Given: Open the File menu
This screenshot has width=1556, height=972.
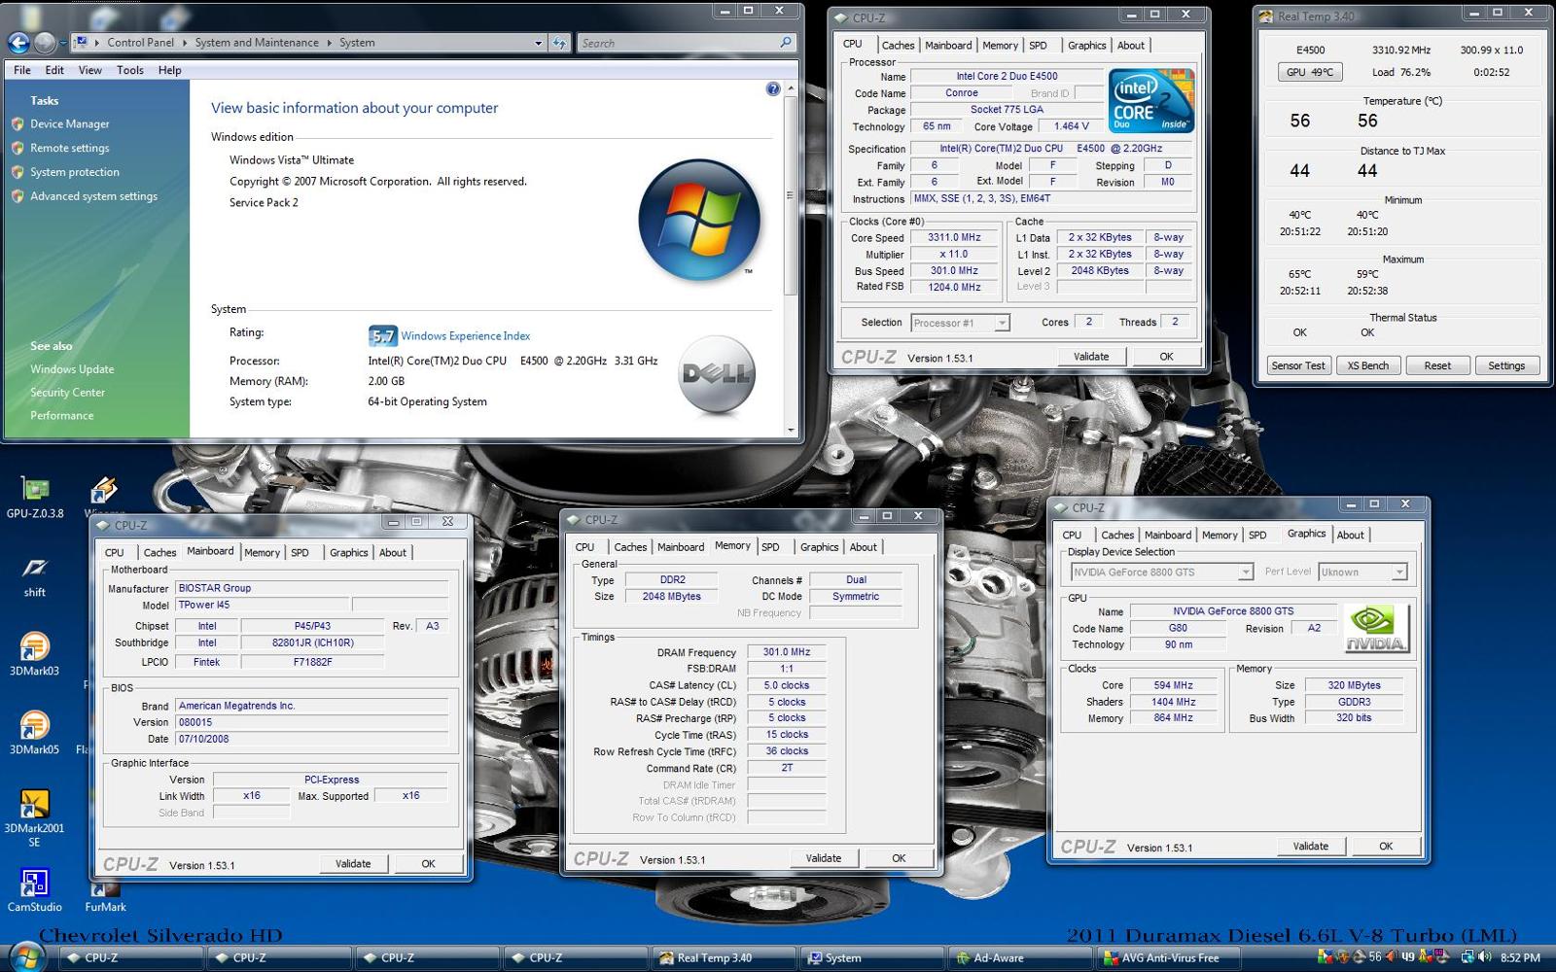Looking at the screenshot, I should [x=22, y=70].
